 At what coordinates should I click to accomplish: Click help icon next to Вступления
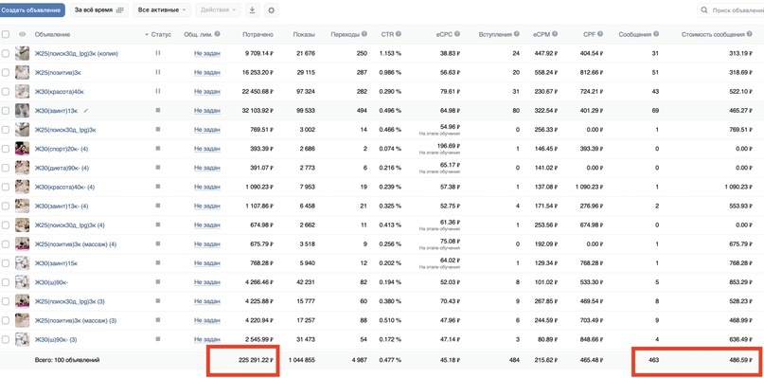[x=516, y=34]
